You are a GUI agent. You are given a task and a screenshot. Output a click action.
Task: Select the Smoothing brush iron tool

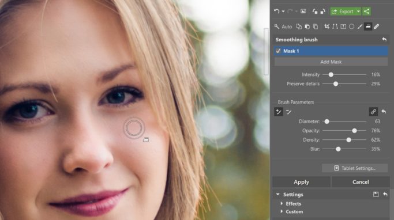368,26
